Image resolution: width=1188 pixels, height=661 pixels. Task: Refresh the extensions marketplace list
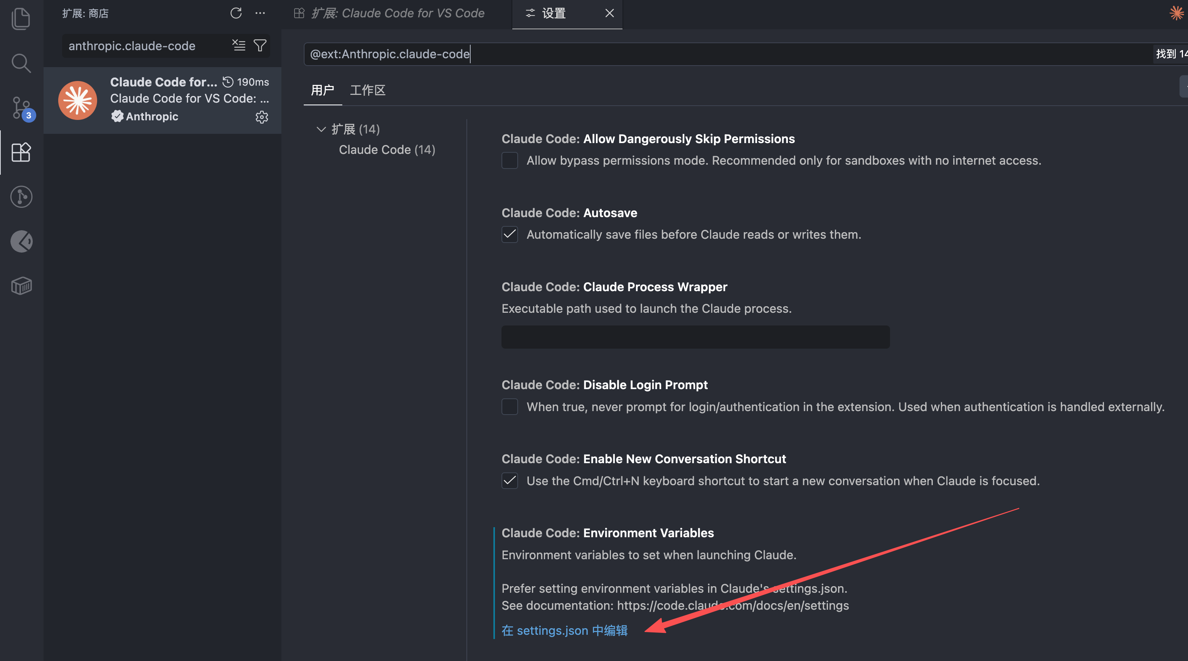(236, 13)
